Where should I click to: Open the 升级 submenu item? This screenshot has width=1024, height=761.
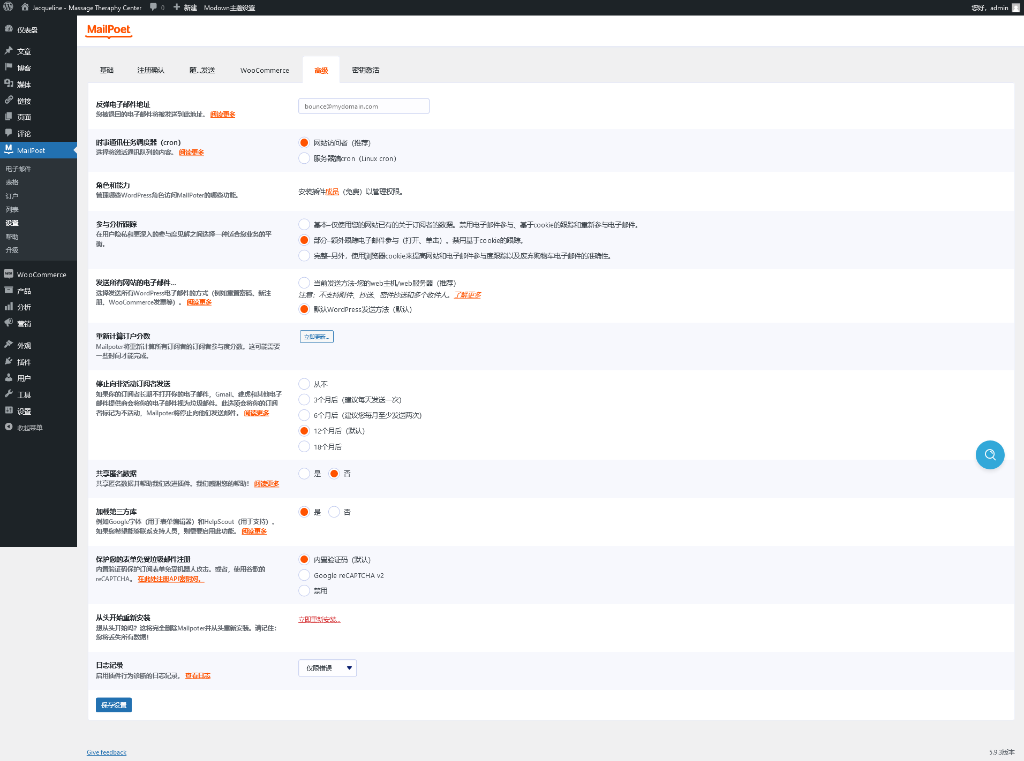[12, 250]
